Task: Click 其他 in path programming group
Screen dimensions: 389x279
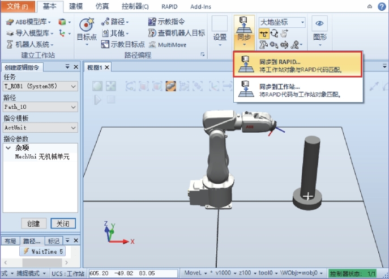Action: [115, 33]
